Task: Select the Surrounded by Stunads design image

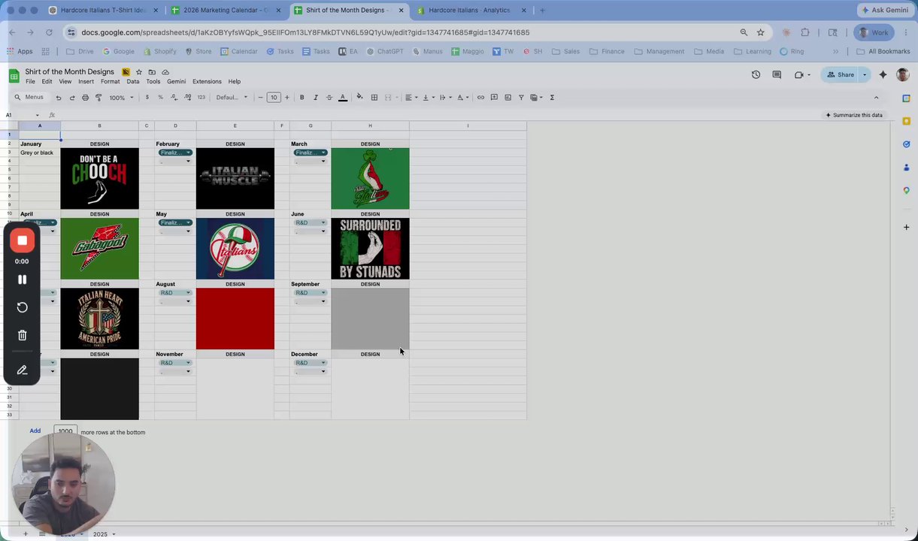Action: [x=370, y=249]
